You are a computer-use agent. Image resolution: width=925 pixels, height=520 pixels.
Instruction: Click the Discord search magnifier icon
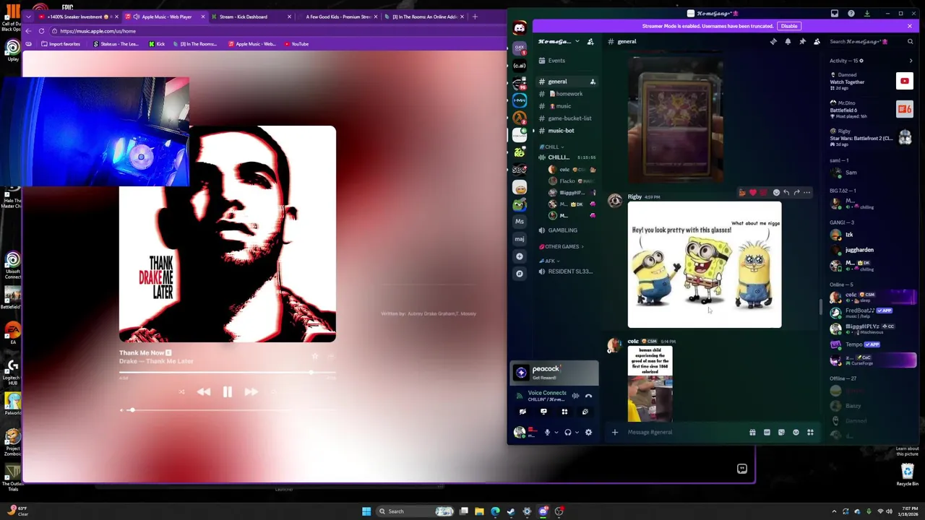pyautogui.click(x=911, y=42)
